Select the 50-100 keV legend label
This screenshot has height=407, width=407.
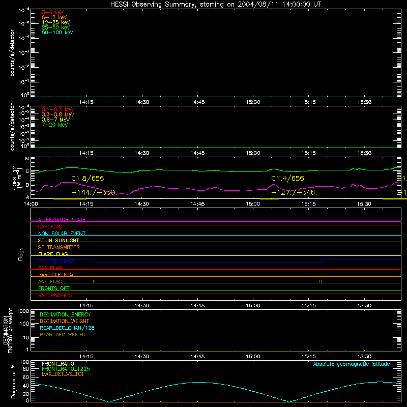tap(57, 33)
